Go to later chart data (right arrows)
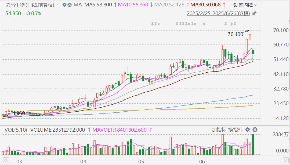 point(285,160)
